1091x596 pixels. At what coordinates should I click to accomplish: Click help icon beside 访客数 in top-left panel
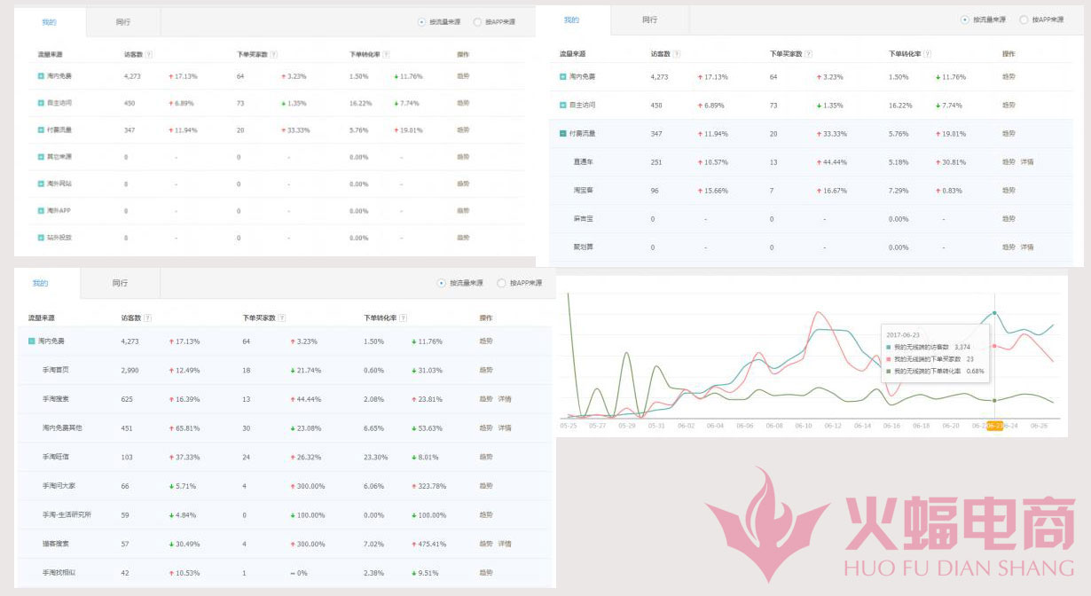coord(149,54)
